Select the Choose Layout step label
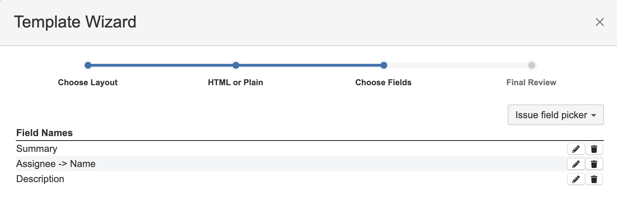This screenshot has width=617, height=200. click(88, 82)
